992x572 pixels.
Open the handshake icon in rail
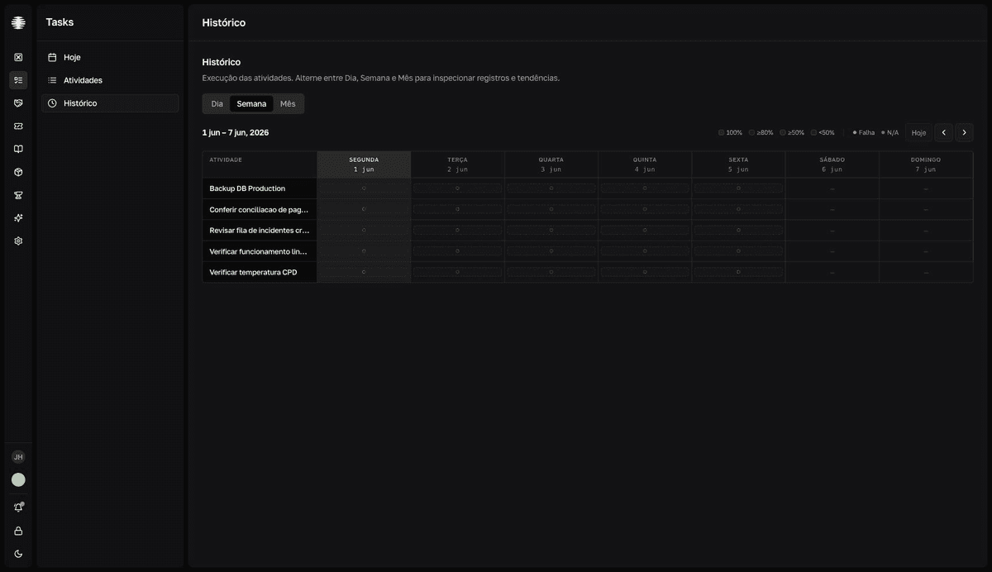[18, 103]
